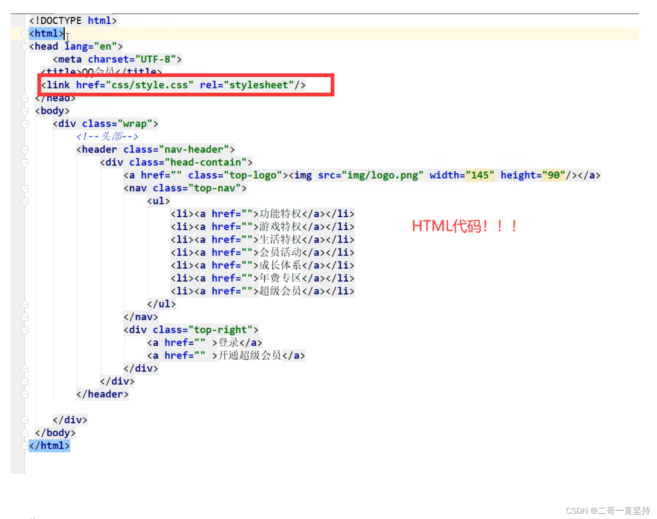Click the fold marker beside closing </html>
The height and width of the screenshot is (519, 657).
pyautogui.click(x=25, y=446)
